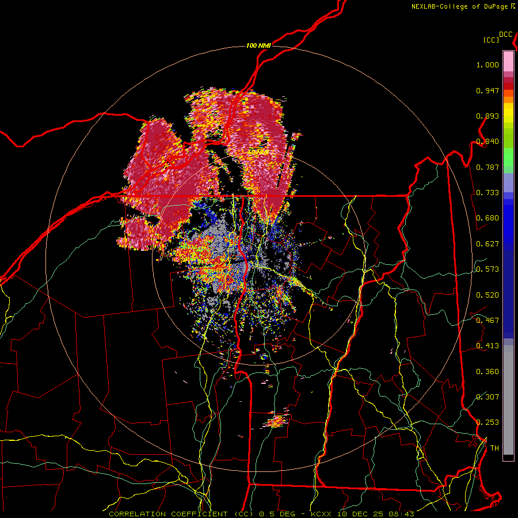Click the CORRELATION COEFFICIENT caption at bottom
This screenshot has height=518, width=518.
261,514
